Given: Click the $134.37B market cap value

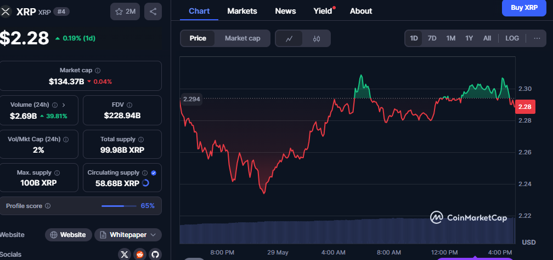Looking at the screenshot, I should click(x=66, y=82).
